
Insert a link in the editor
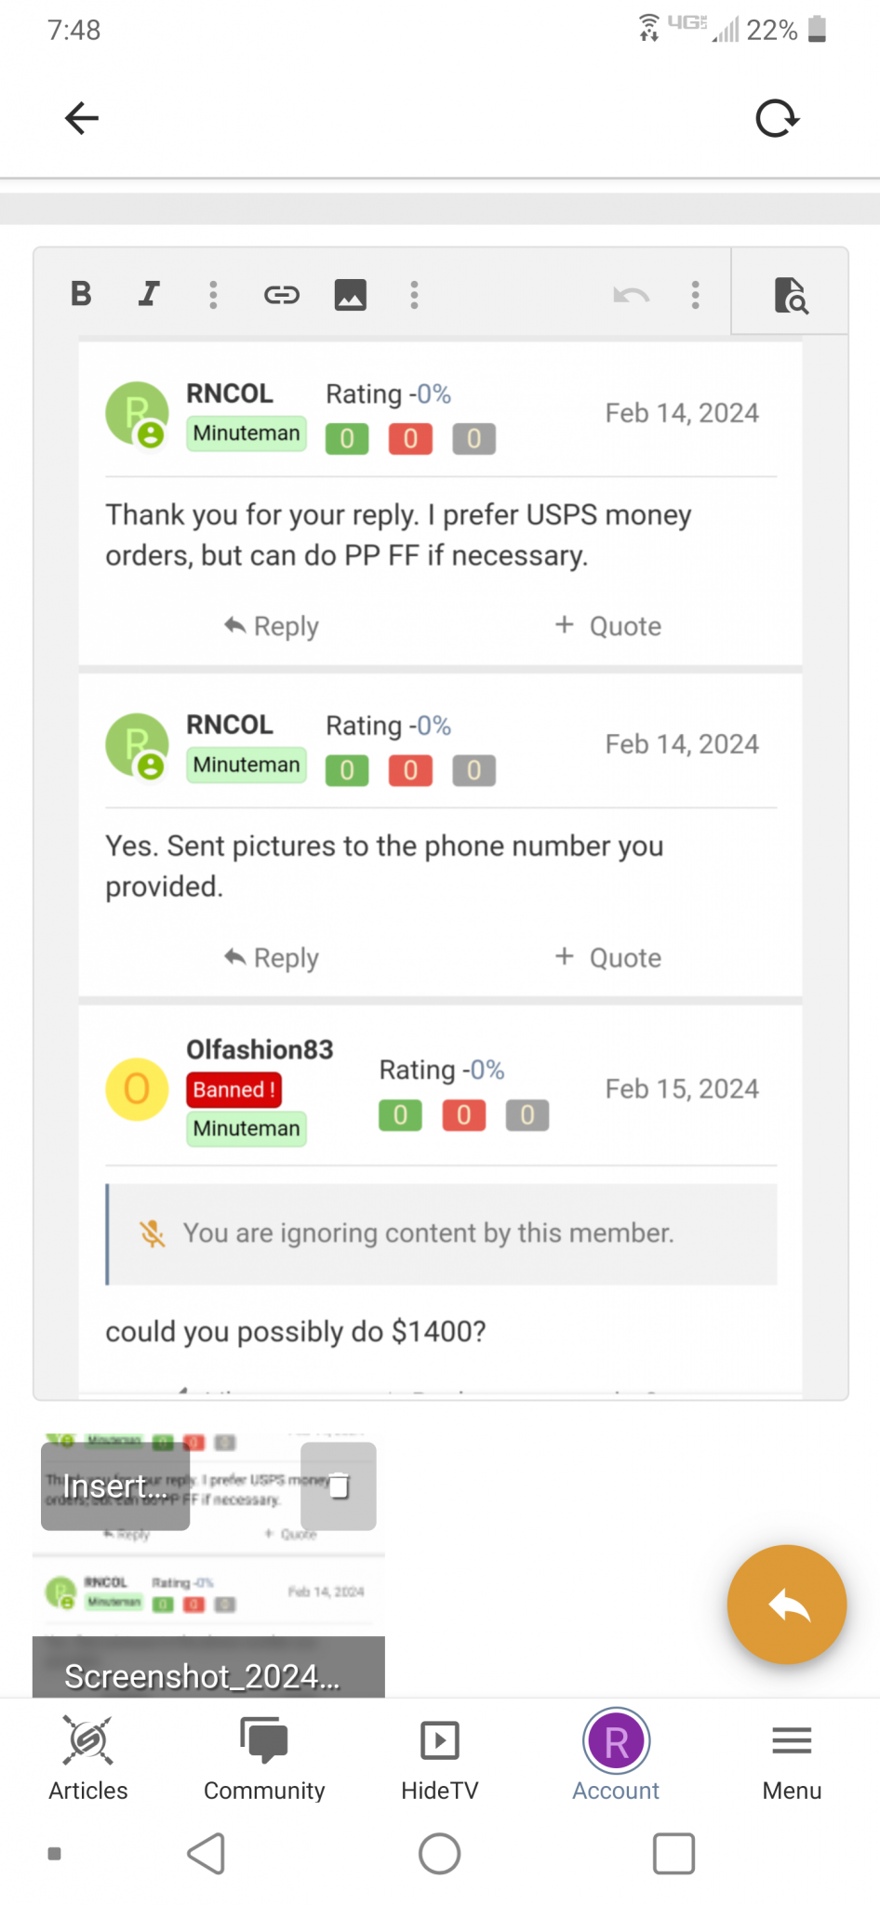[281, 295]
